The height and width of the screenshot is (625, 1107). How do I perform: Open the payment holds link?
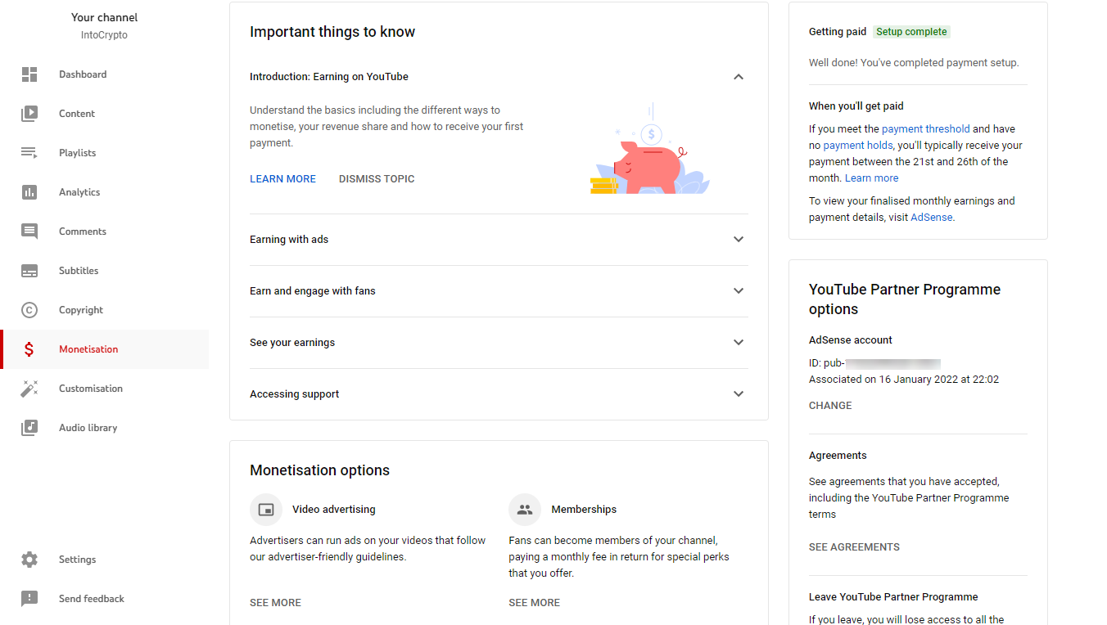[857, 146]
